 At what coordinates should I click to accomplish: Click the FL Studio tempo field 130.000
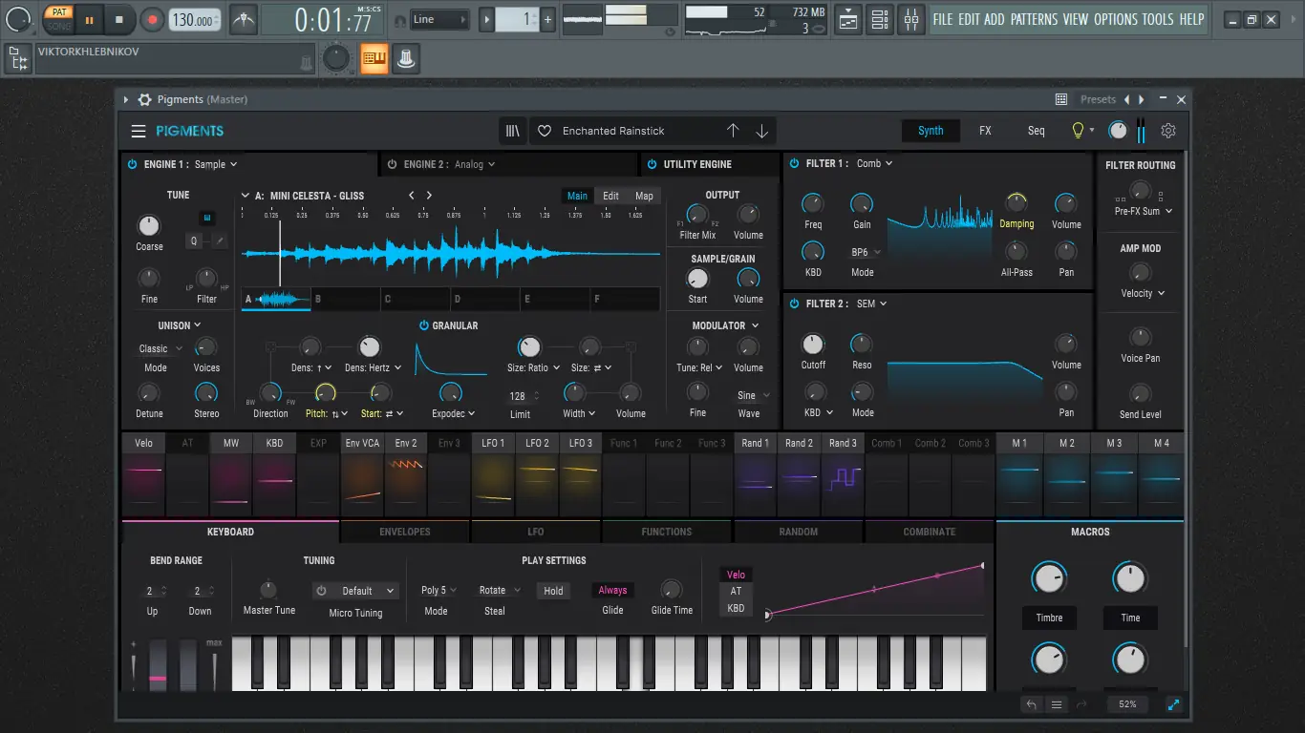(x=193, y=20)
